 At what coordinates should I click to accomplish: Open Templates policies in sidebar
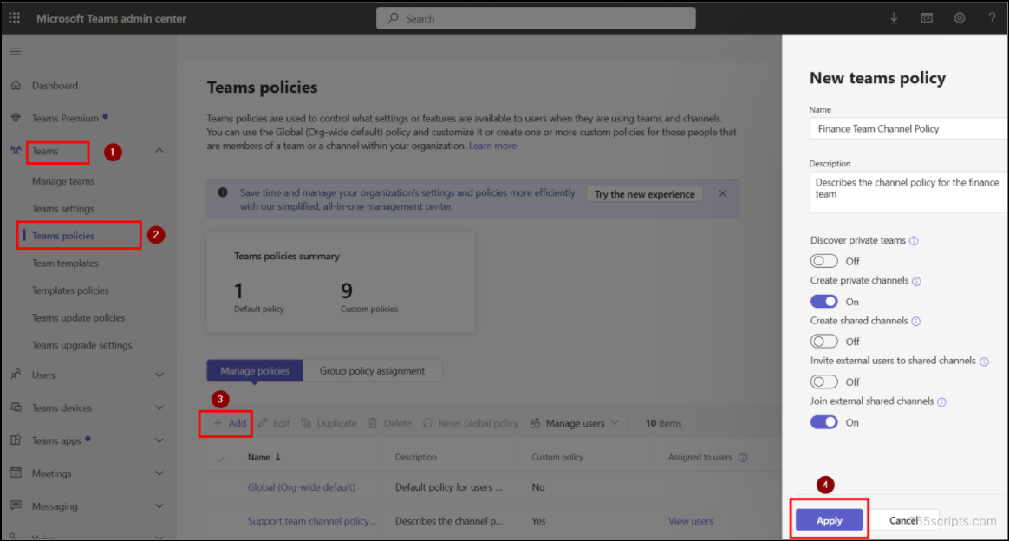tap(70, 290)
